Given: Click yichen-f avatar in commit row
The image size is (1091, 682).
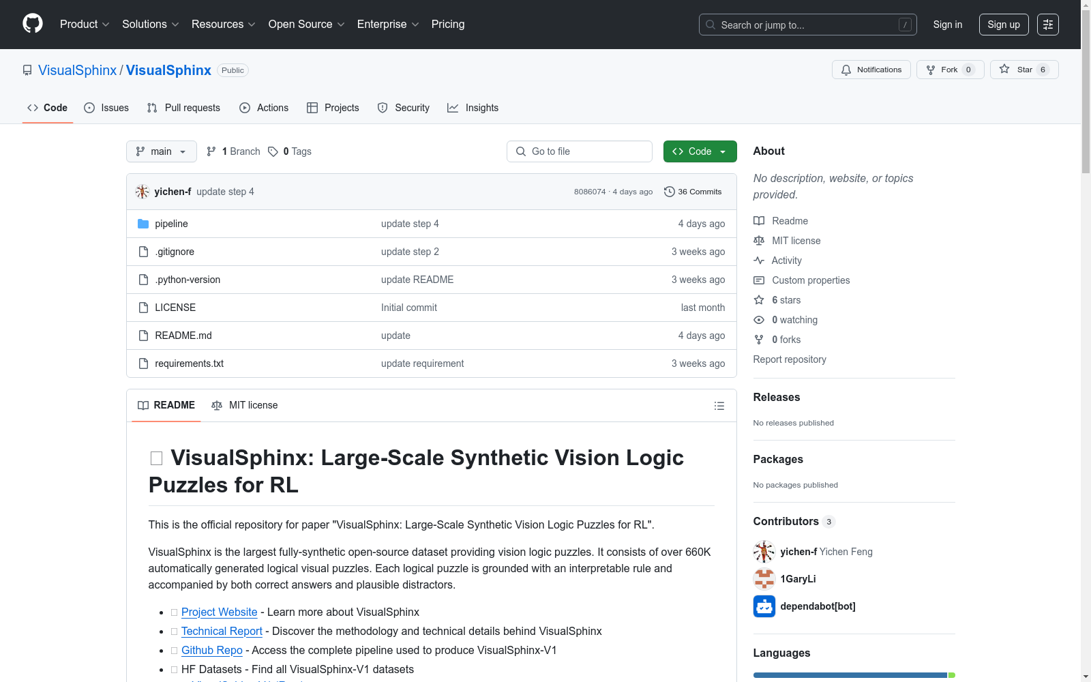Looking at the screenshot, I should [143, 192].
